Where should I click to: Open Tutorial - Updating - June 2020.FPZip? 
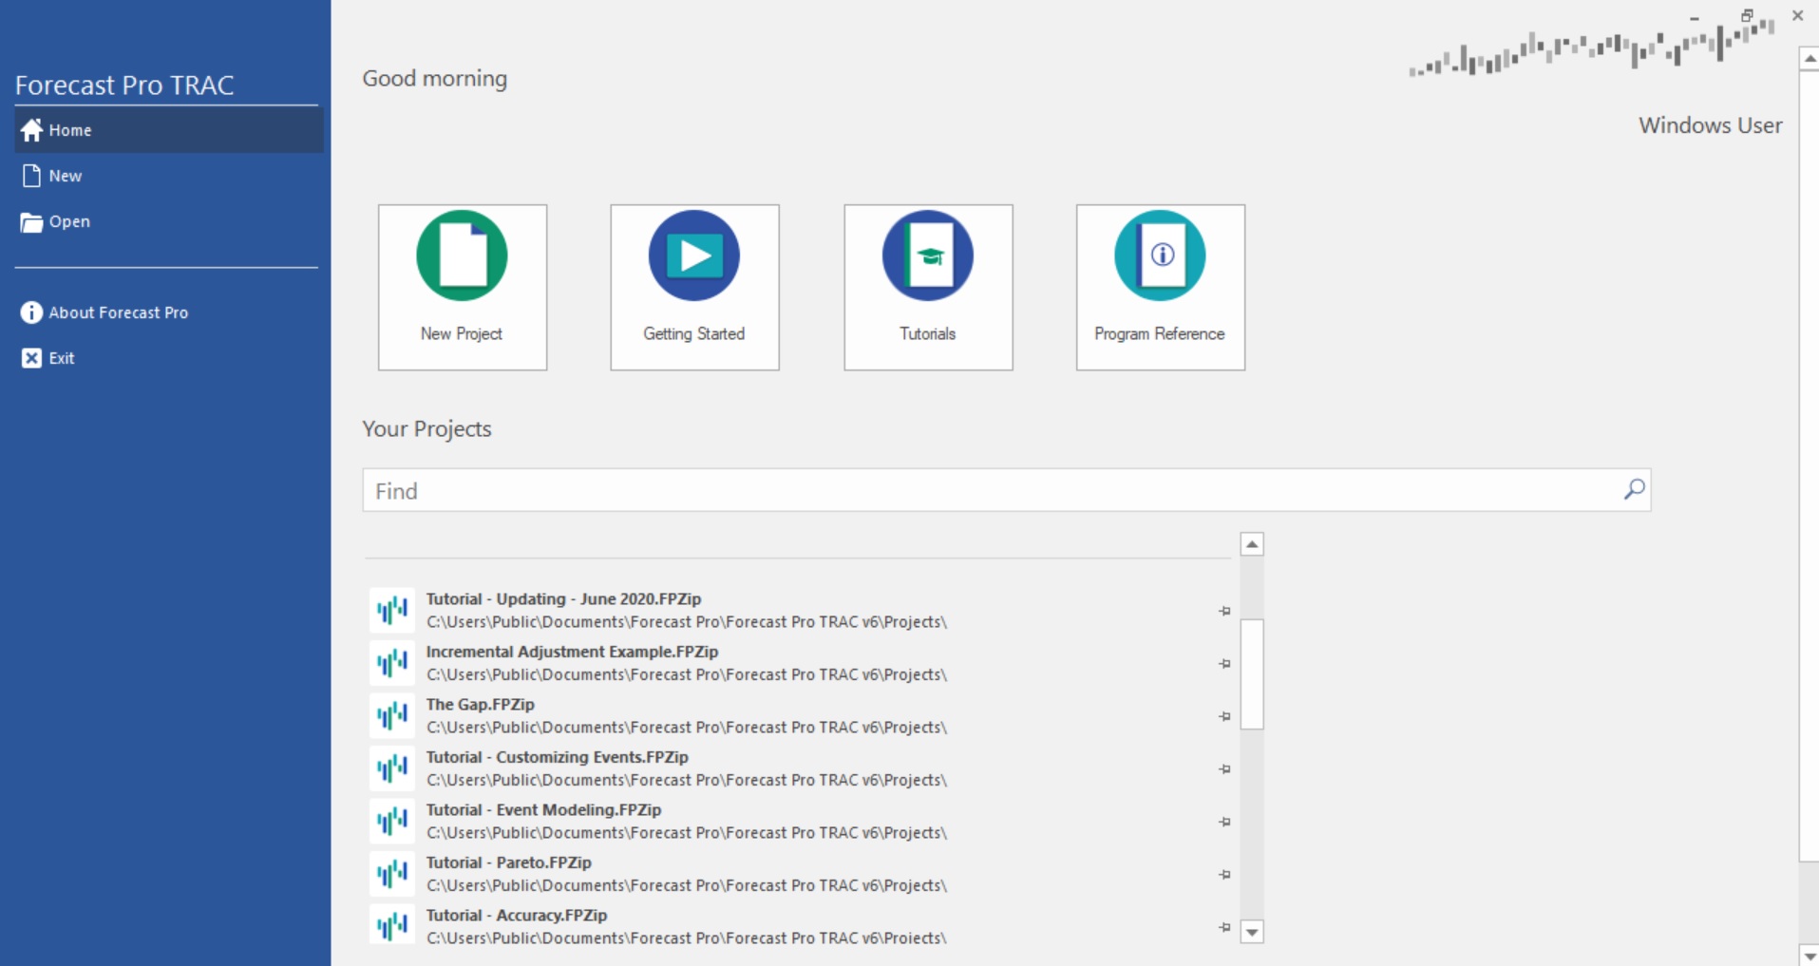(x=798, y=610)
